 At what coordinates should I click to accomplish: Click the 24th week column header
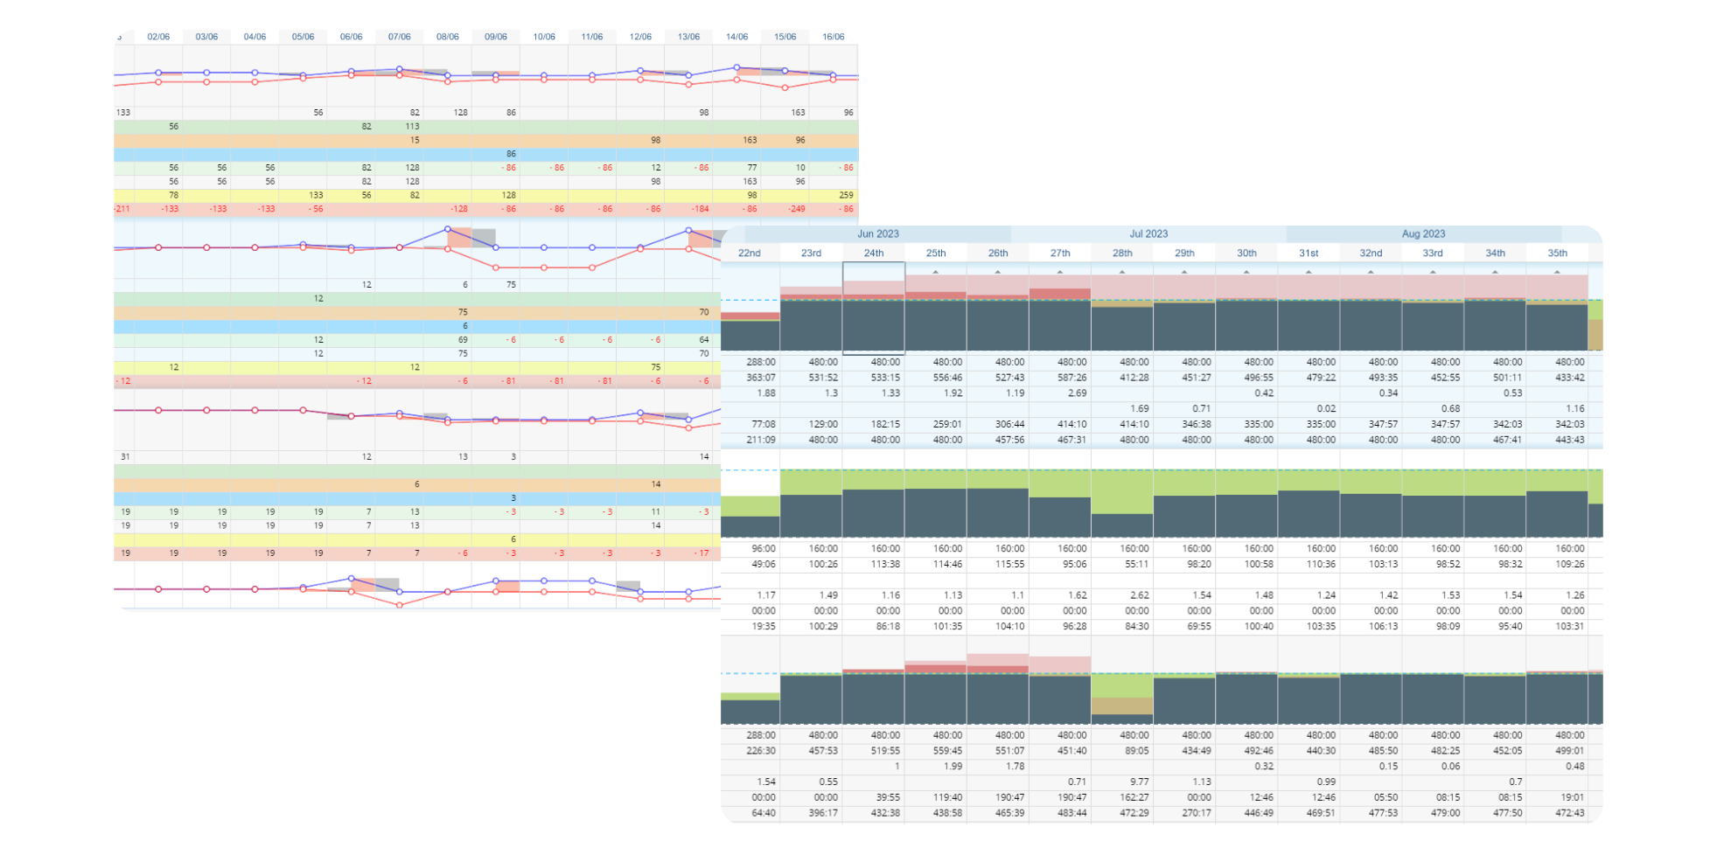(873, 253)
